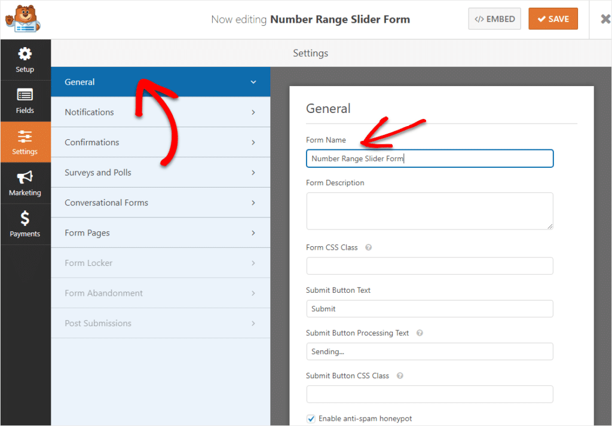This screenshot has width=612, height=426.
Task: Click the Form CSS Class help icon
Action: pos(368,247)
